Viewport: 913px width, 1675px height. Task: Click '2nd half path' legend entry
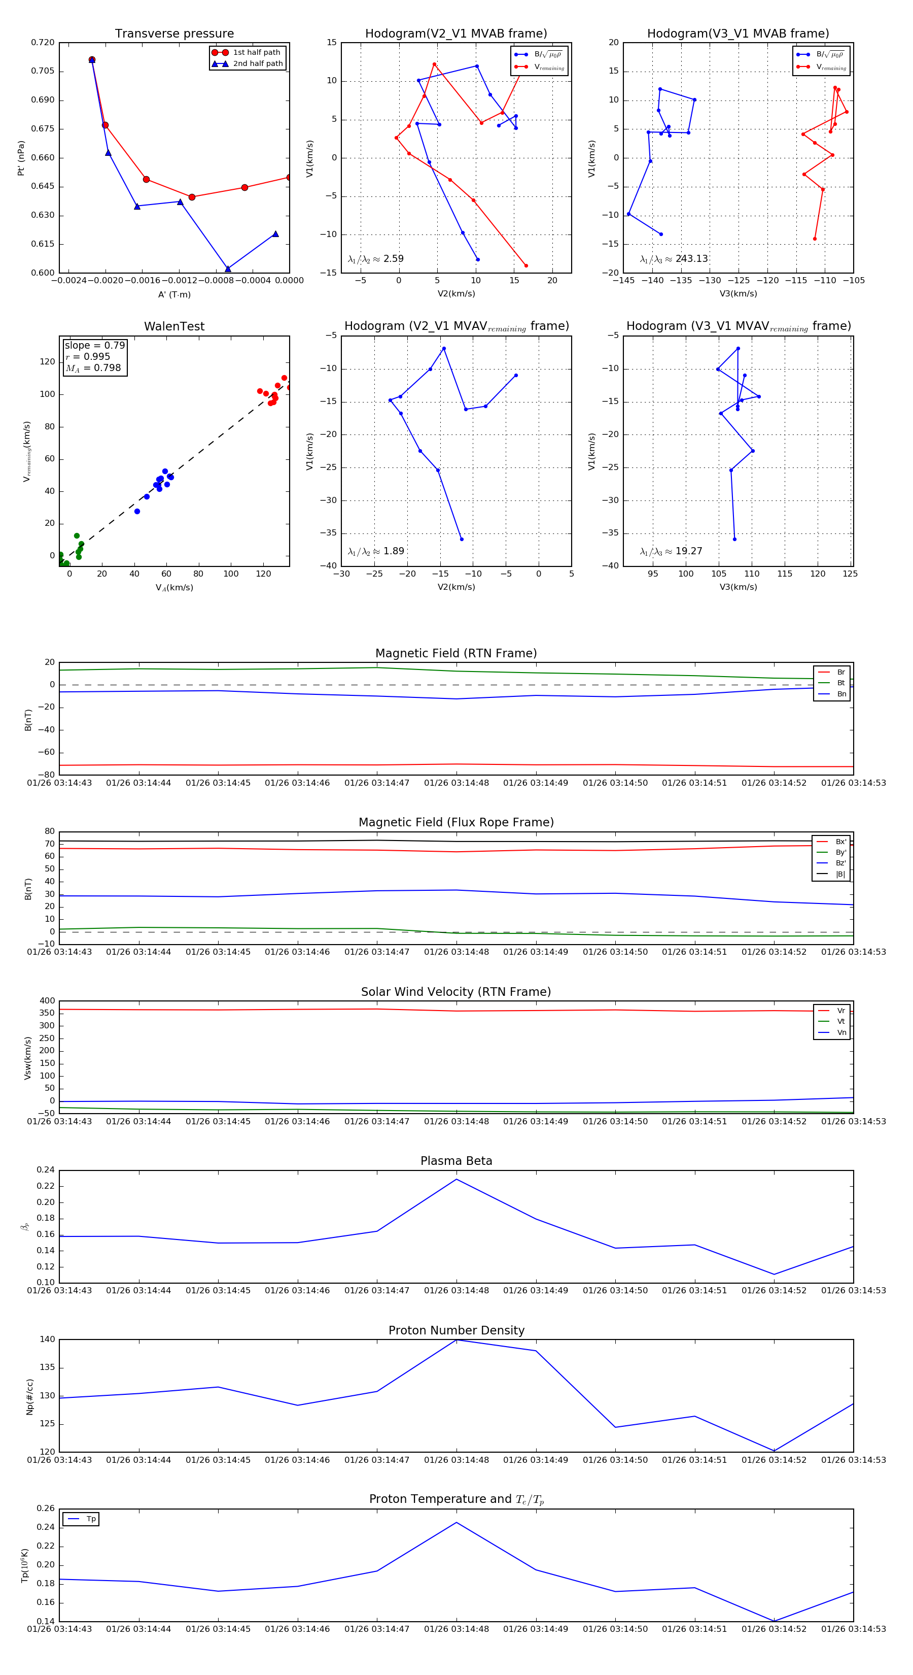point(247,64)
